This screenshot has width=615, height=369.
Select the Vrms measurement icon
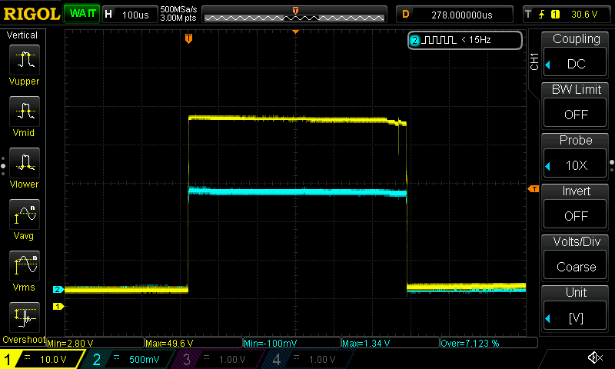(25, 266)
